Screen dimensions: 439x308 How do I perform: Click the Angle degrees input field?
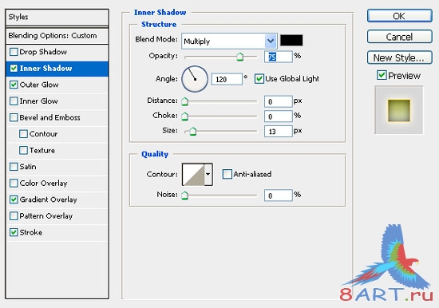(227, 79)
